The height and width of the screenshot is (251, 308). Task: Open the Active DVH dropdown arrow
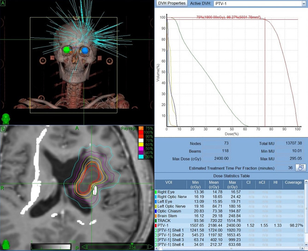(304, 4)
